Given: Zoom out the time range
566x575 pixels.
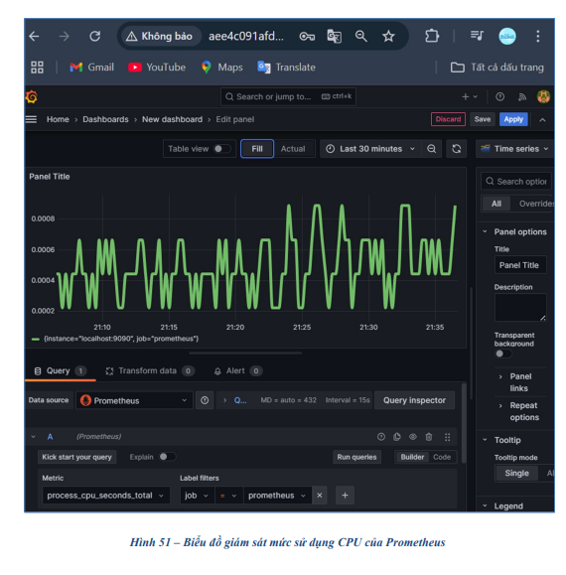Looking at the screenshot, I should pos(432,149).
